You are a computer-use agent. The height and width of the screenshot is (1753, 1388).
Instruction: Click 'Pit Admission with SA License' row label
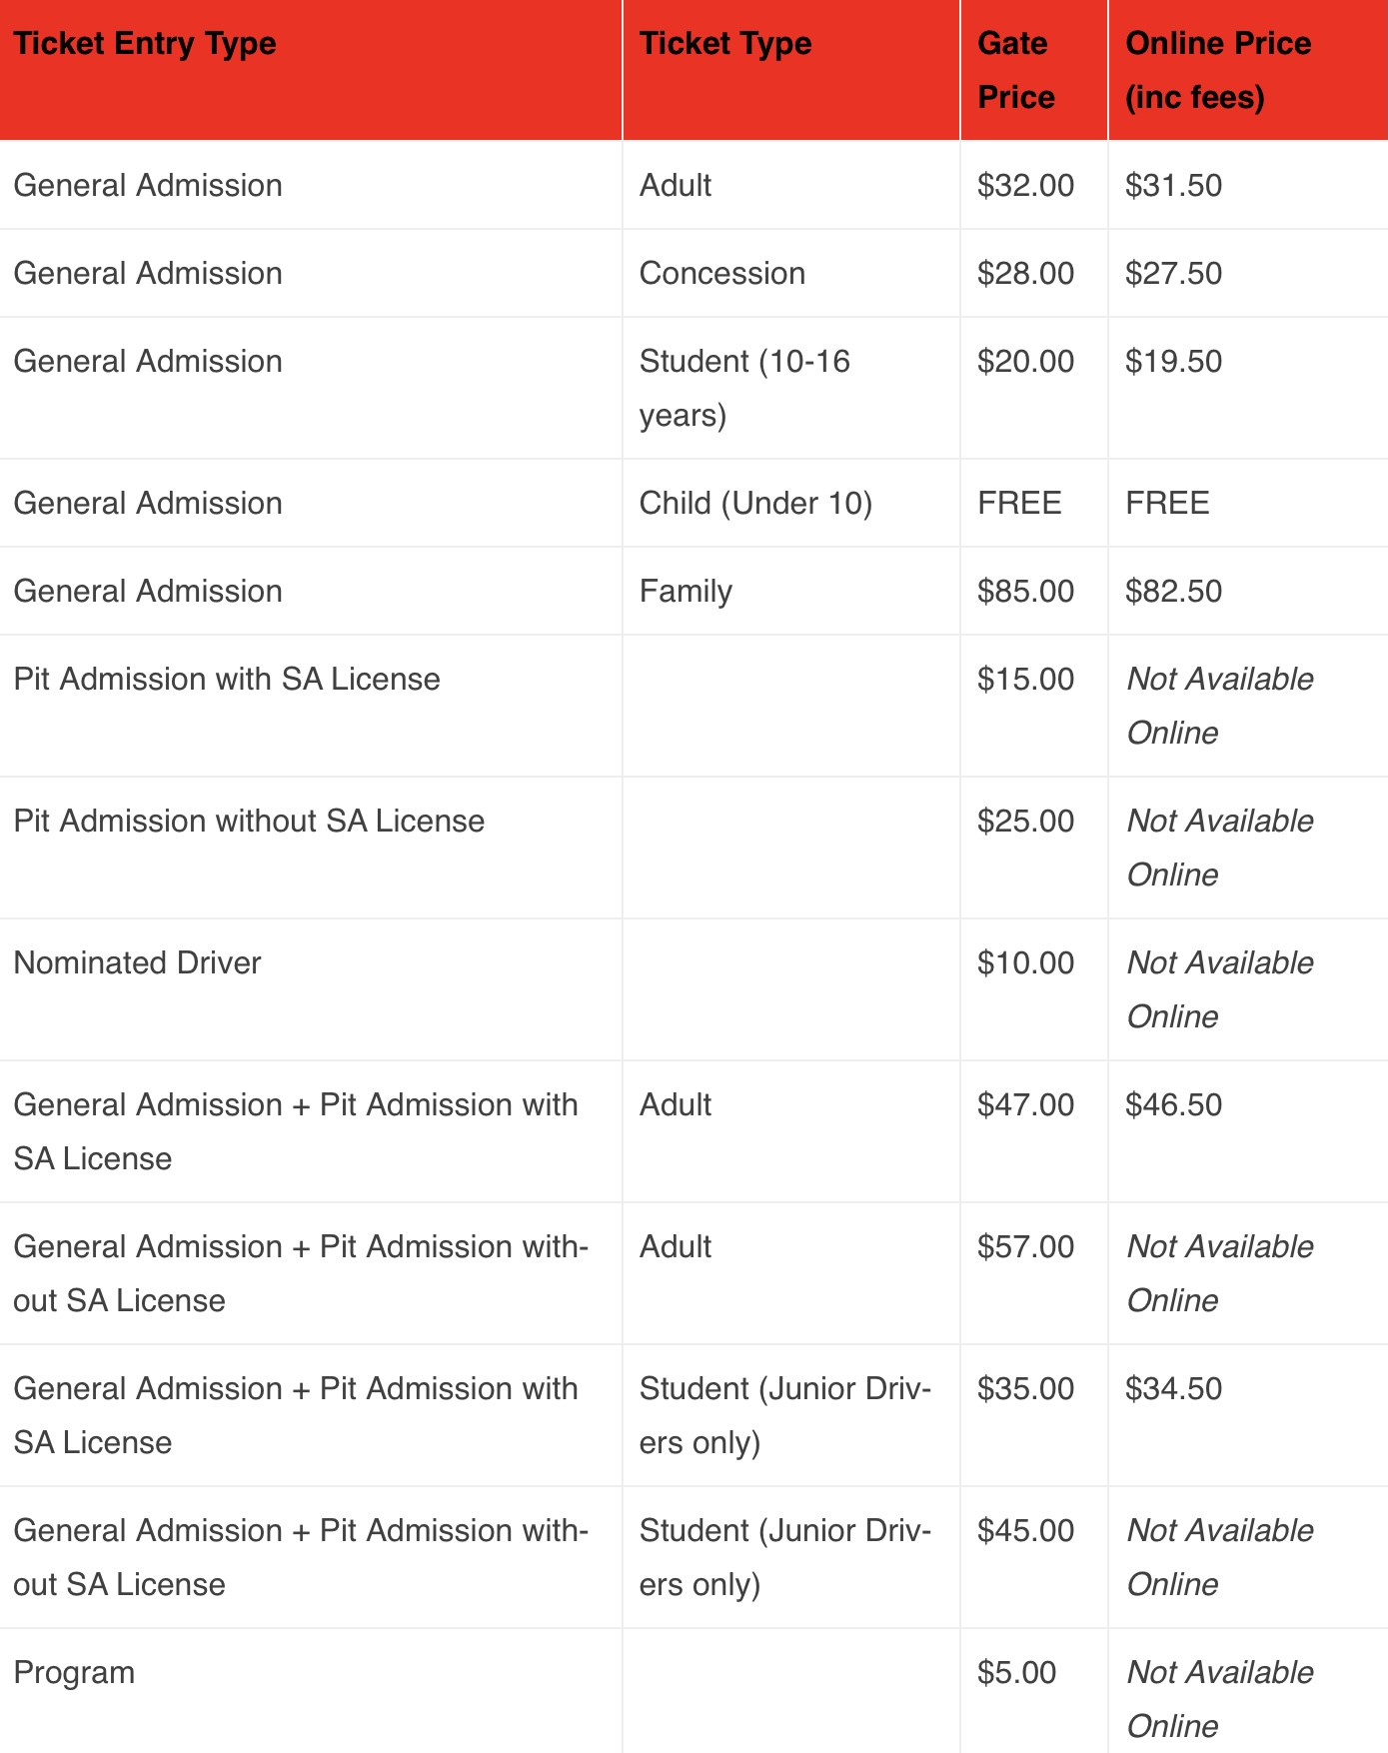(227, 680)
